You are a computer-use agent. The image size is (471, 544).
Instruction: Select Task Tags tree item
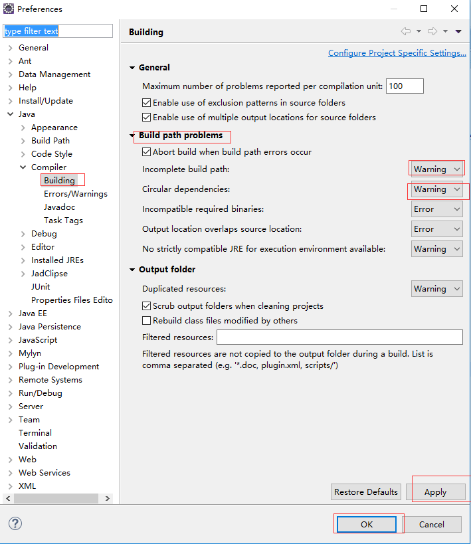63,221
